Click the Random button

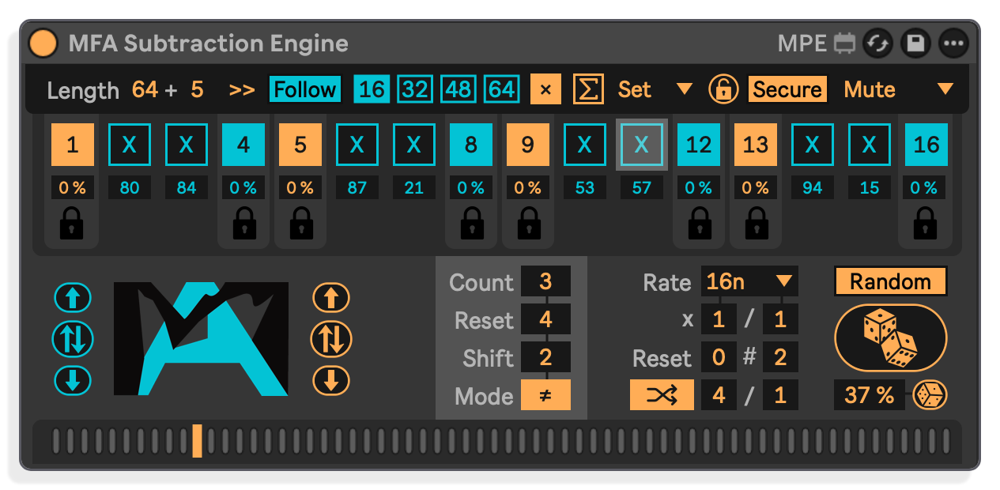tap(891, 281)
